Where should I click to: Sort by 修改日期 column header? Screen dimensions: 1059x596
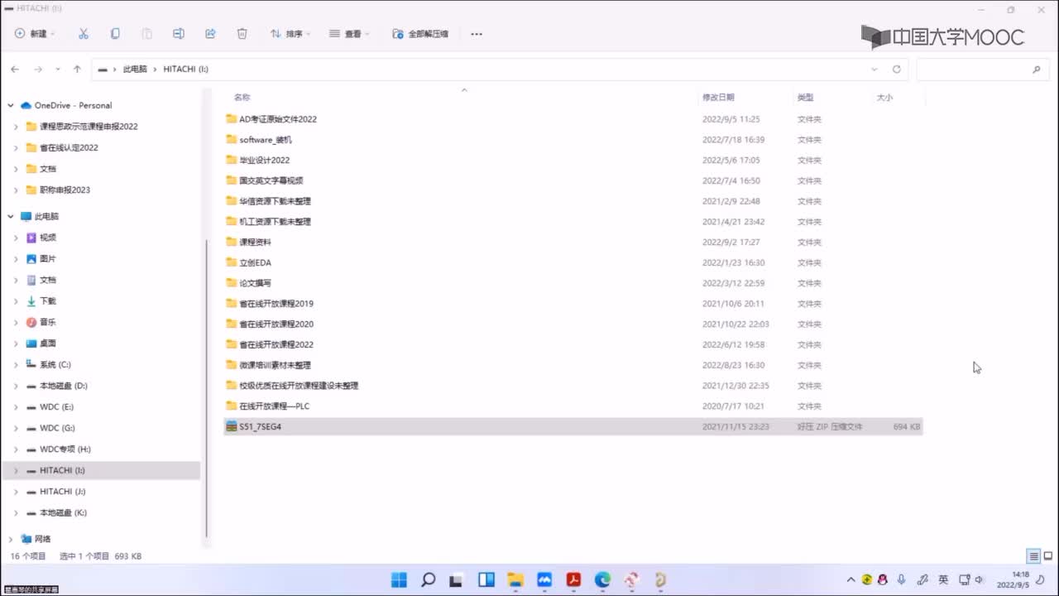pyautogui.click(x=718, y=98)
